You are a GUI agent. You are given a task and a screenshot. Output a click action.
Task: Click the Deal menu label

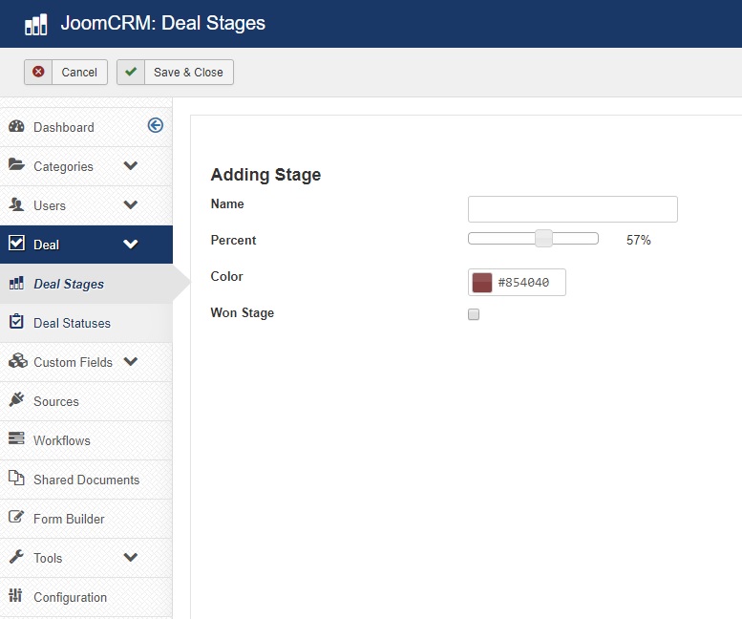(47, 245)
